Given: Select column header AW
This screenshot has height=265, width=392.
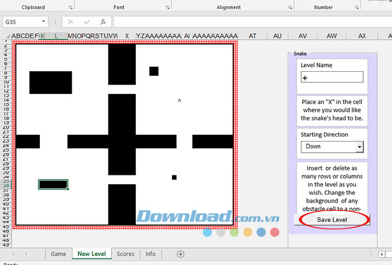Looking at the screenshot, I should pyautogui.click(x=331, y=36).
